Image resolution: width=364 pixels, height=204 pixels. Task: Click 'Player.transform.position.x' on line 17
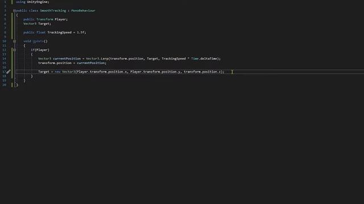tap(102, 72)
